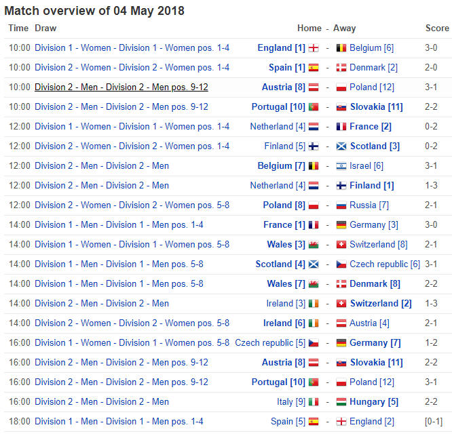The height and width of the screenshot is (438, 452).
Task: Click the Russia [7] team name
Action: [x=369, y=205]
